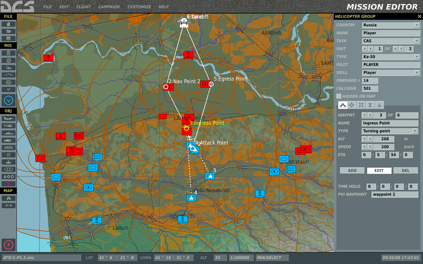Open the CUSTOMIZE menu
423x264 pixels.
coord(139,7)
